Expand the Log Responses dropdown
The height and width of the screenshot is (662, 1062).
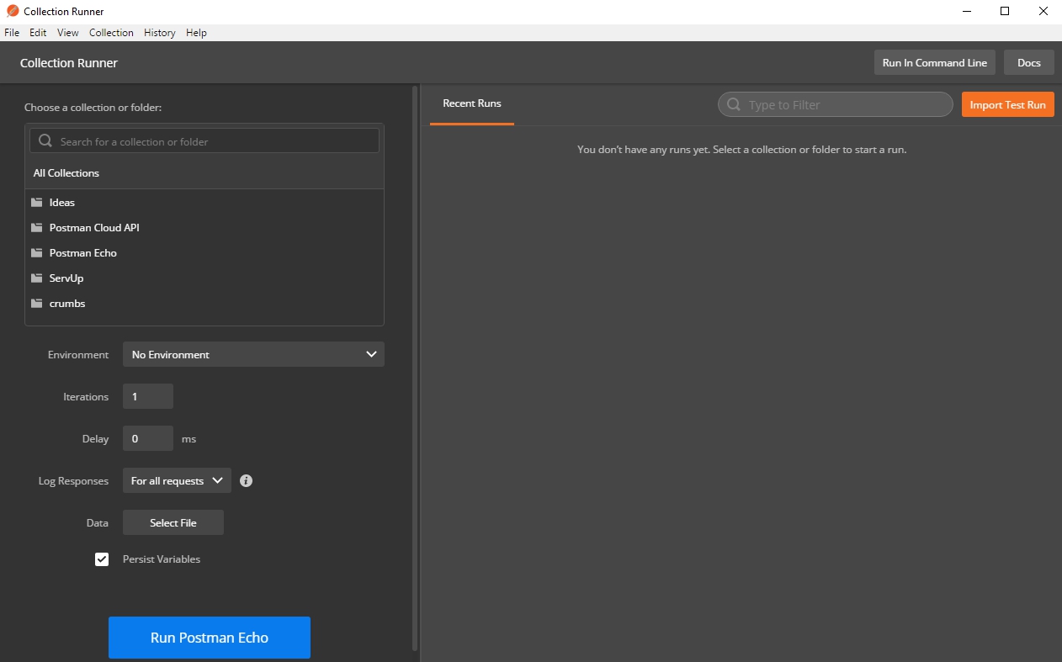(177, 481)
